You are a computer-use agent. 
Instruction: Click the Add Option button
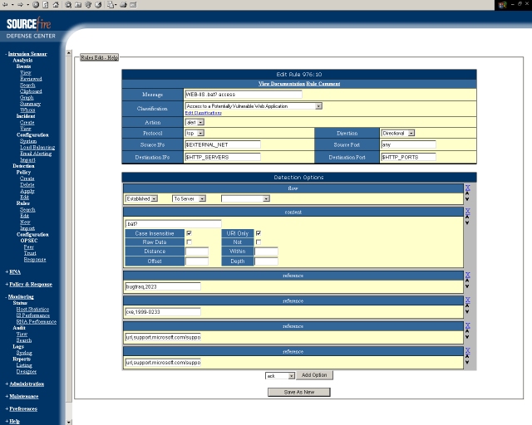coord(314,375)
